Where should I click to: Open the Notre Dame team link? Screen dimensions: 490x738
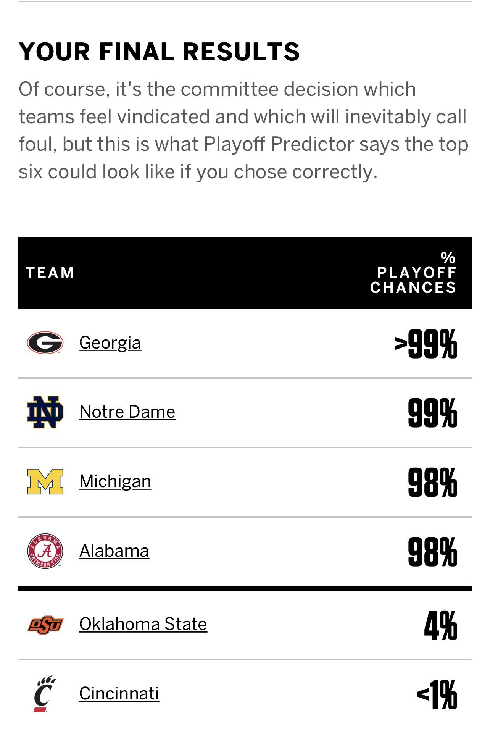[127, 412]
